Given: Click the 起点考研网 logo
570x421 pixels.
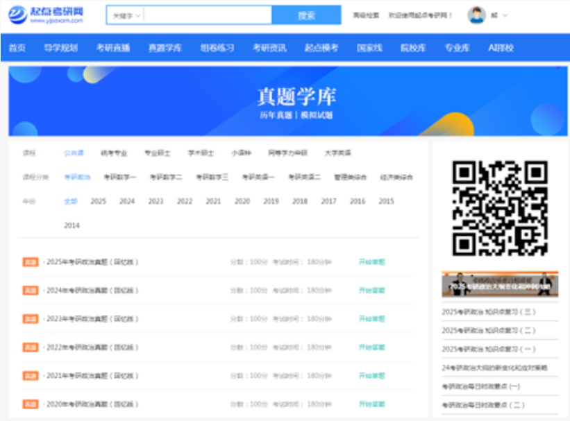Looking at the screenshot, I should [47, 15].
